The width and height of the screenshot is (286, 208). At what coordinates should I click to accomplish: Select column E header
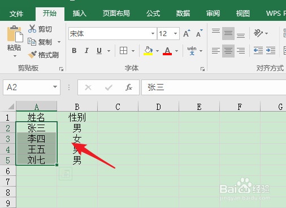(x=199, y=107)
